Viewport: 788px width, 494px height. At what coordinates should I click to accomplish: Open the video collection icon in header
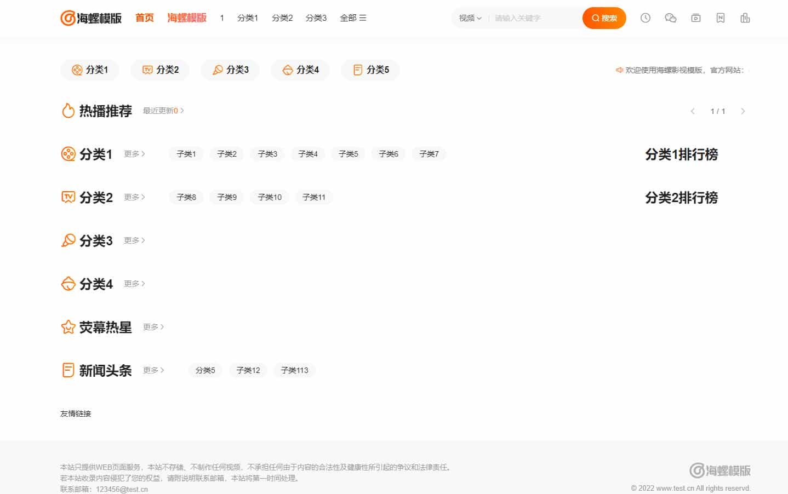tap(696, 18)
